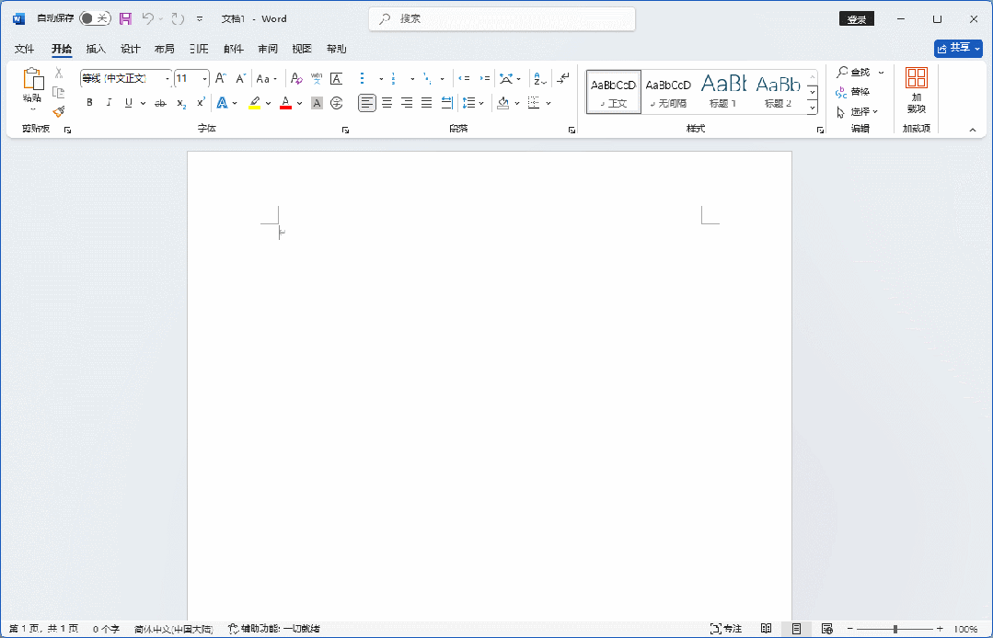993x638 pixels.
Task: Apply strikethrough formatting
Action: pyautogui.click(x=161, y=103)
